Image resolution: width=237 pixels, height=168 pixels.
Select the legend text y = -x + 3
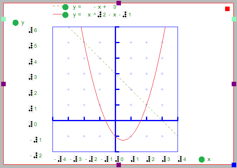coord(94,7)
